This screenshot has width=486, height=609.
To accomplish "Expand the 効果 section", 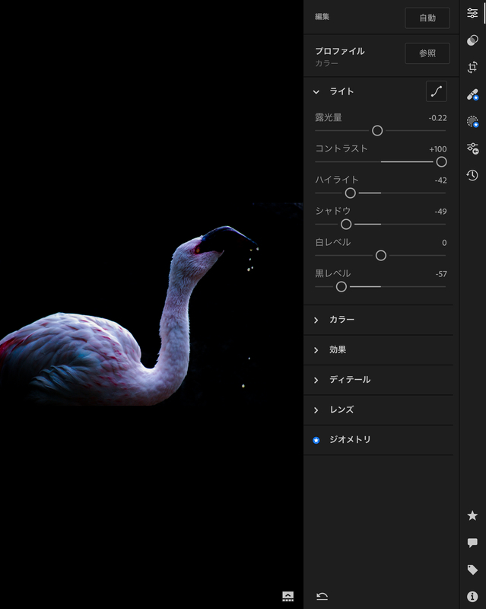I will click(378, 349).
